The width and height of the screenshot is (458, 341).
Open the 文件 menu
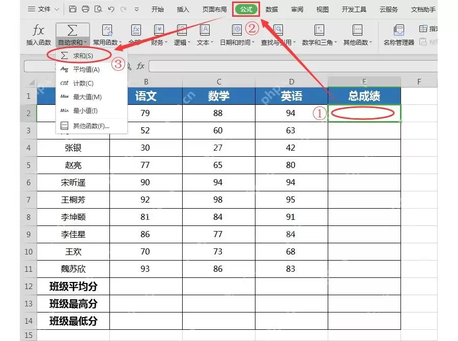43,9
